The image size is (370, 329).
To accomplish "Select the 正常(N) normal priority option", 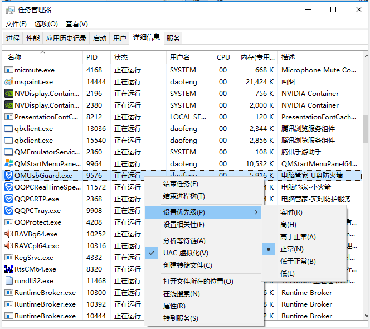I will 304,249.
